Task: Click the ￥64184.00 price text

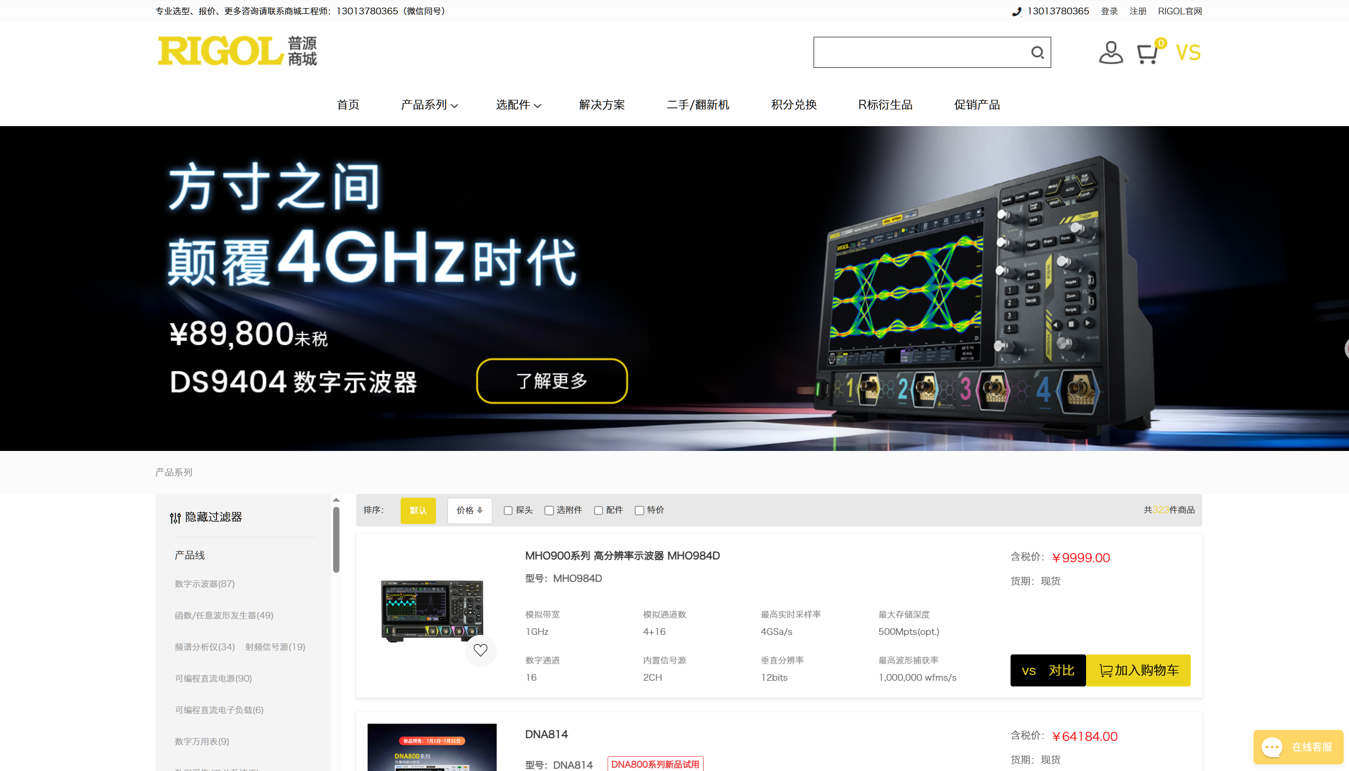Action: [x=1085, y=736]
